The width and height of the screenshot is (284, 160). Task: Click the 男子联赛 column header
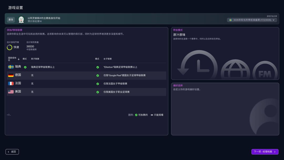coord(35,59)
